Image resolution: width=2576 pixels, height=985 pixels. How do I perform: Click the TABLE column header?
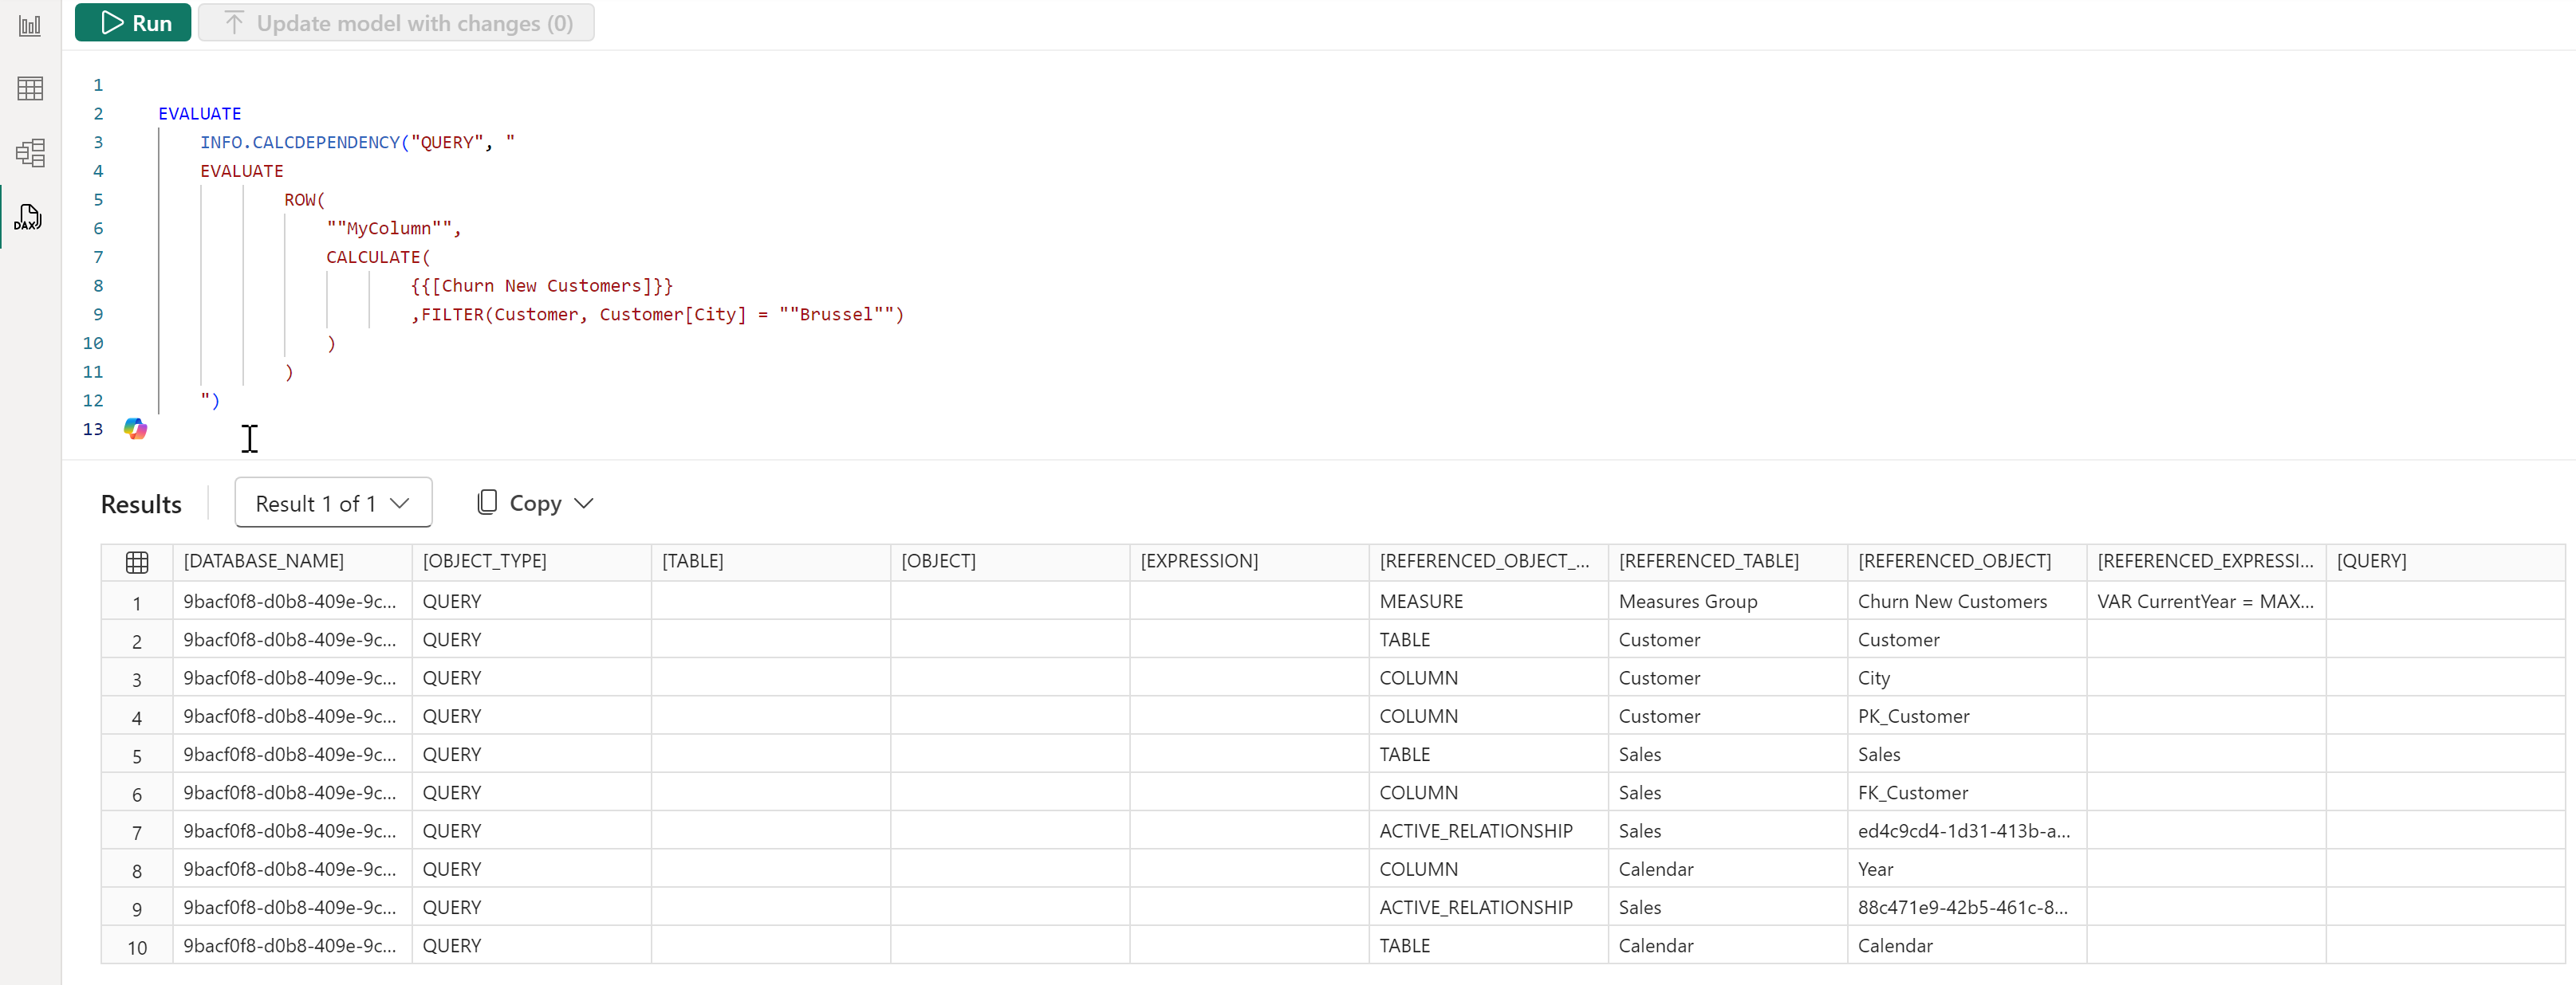770,561
